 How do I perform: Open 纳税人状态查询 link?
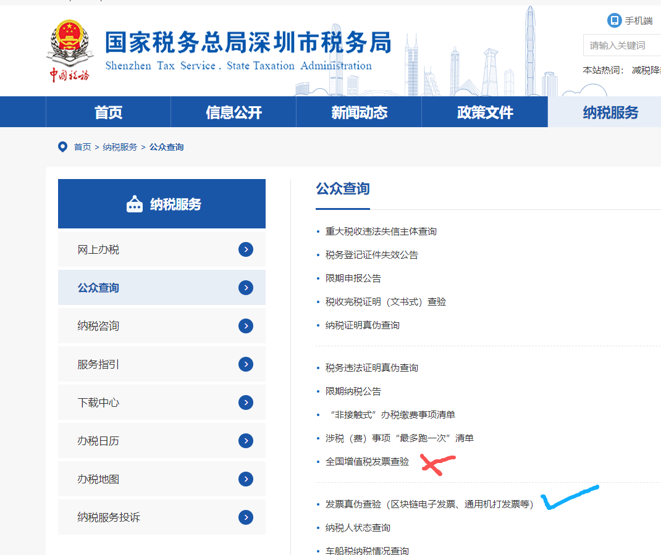click(358, 528)
